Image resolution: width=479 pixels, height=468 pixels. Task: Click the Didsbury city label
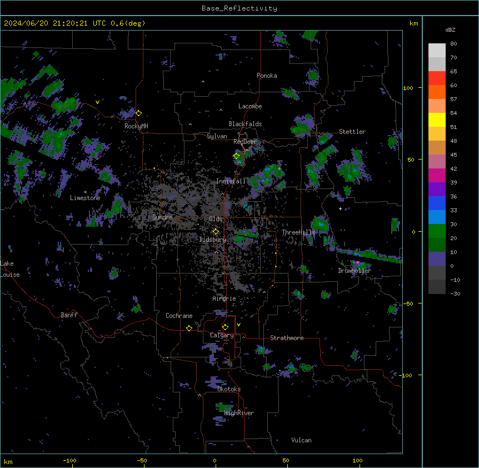point(213,240)
